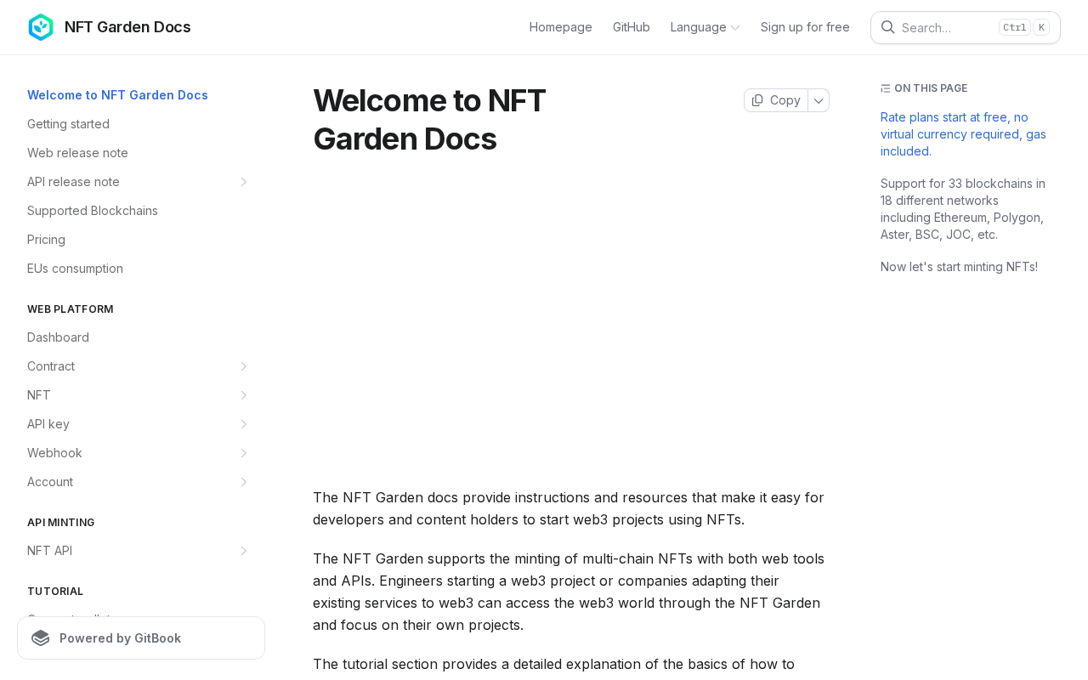Click the Account sidebar label
This screenshot has width=1088, height=680.
(x=50, y=482)
